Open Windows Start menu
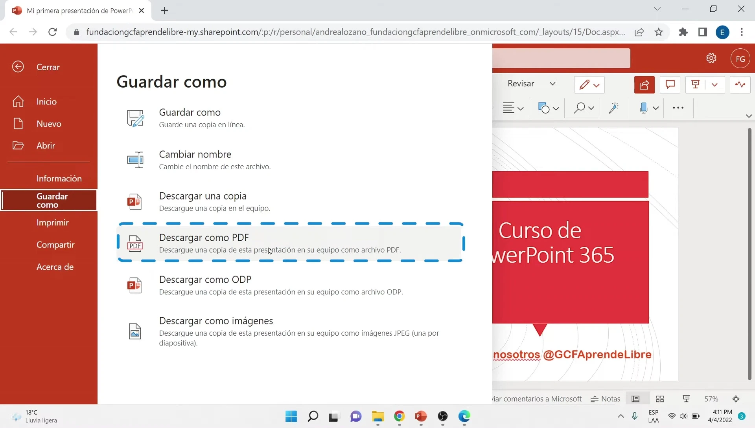This screenshot has height=428, width=755. (291, 416)
